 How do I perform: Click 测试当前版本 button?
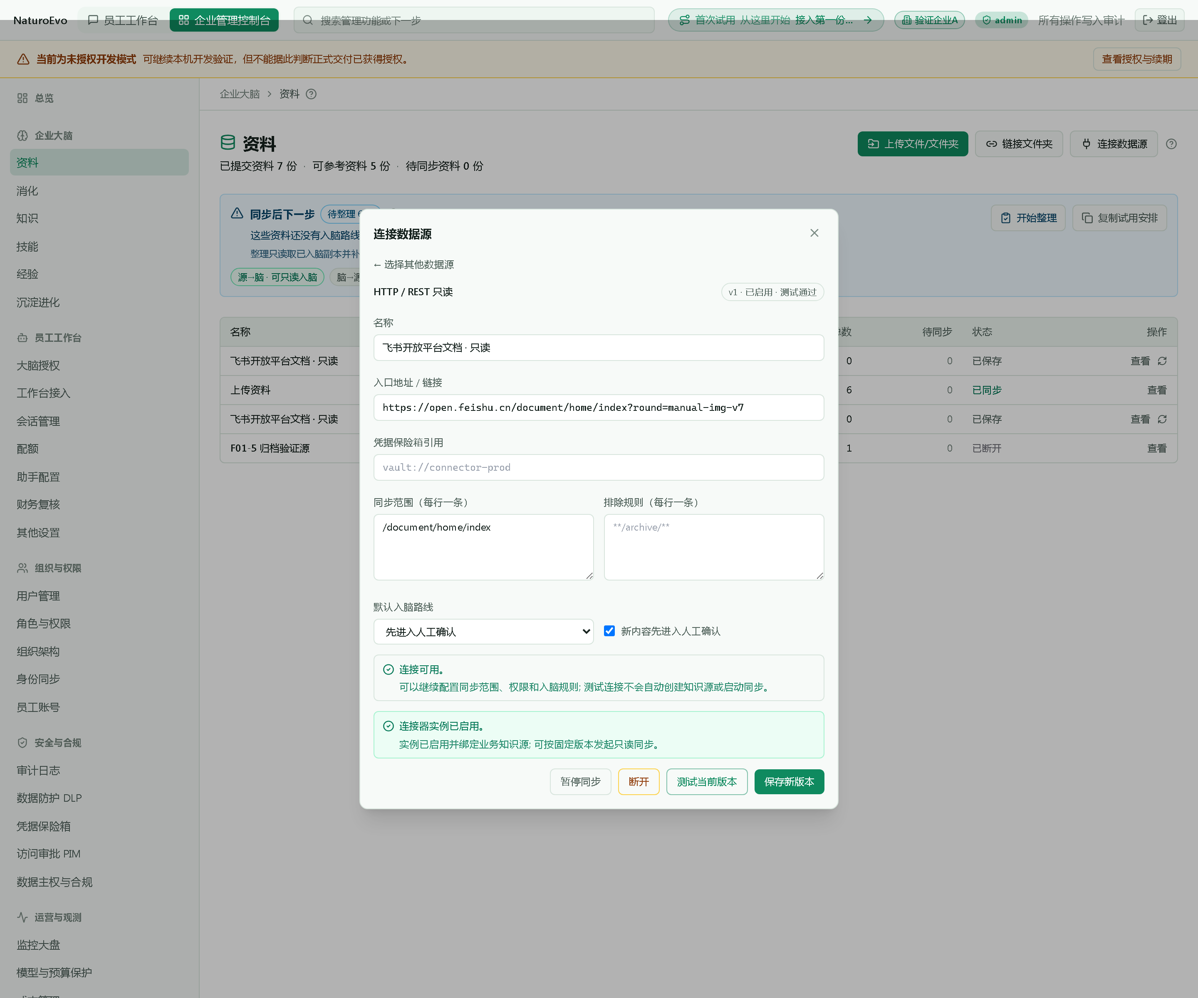[707, 782]
